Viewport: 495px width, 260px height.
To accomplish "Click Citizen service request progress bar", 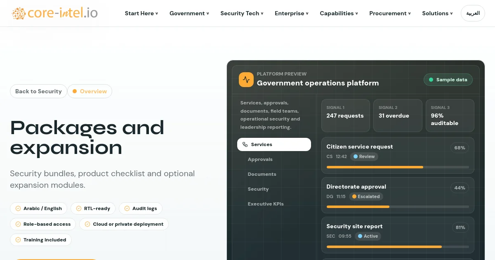I will tap(398, 167).
